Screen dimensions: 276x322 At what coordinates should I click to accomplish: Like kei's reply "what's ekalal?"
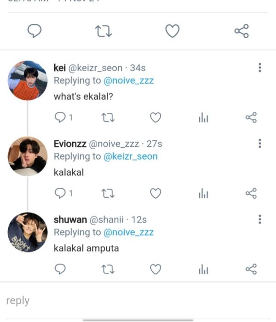coord(156,118)
